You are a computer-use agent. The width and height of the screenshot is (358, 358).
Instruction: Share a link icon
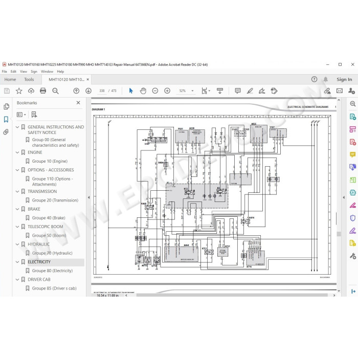(327, 91)
